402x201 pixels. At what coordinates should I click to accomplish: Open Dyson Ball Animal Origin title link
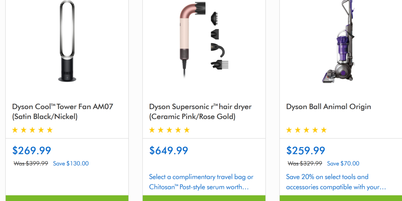[x=328, y=107]
